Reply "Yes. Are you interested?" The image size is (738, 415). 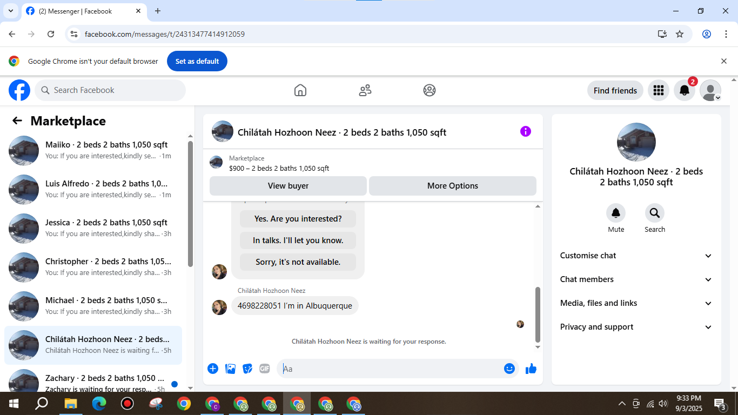(x=298, y=219)
